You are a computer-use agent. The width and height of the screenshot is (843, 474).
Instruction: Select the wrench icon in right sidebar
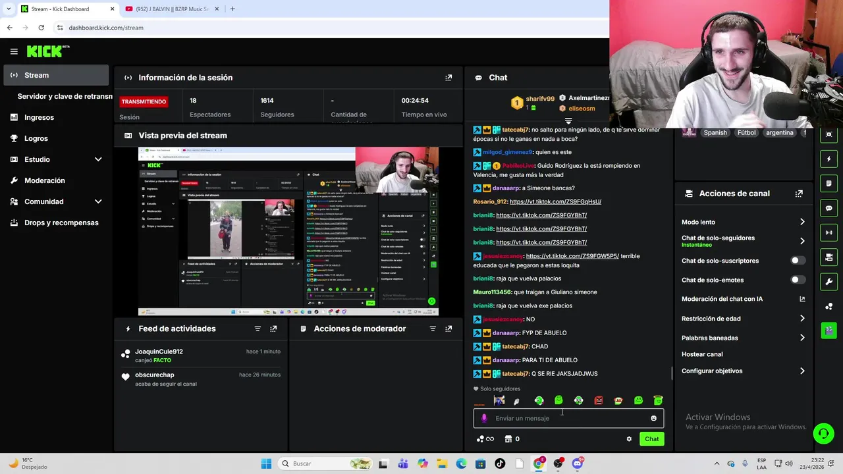point(829,282)
